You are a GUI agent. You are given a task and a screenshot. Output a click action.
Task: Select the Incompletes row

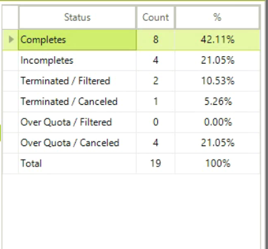pyautogui.click(x=131, y=60)
